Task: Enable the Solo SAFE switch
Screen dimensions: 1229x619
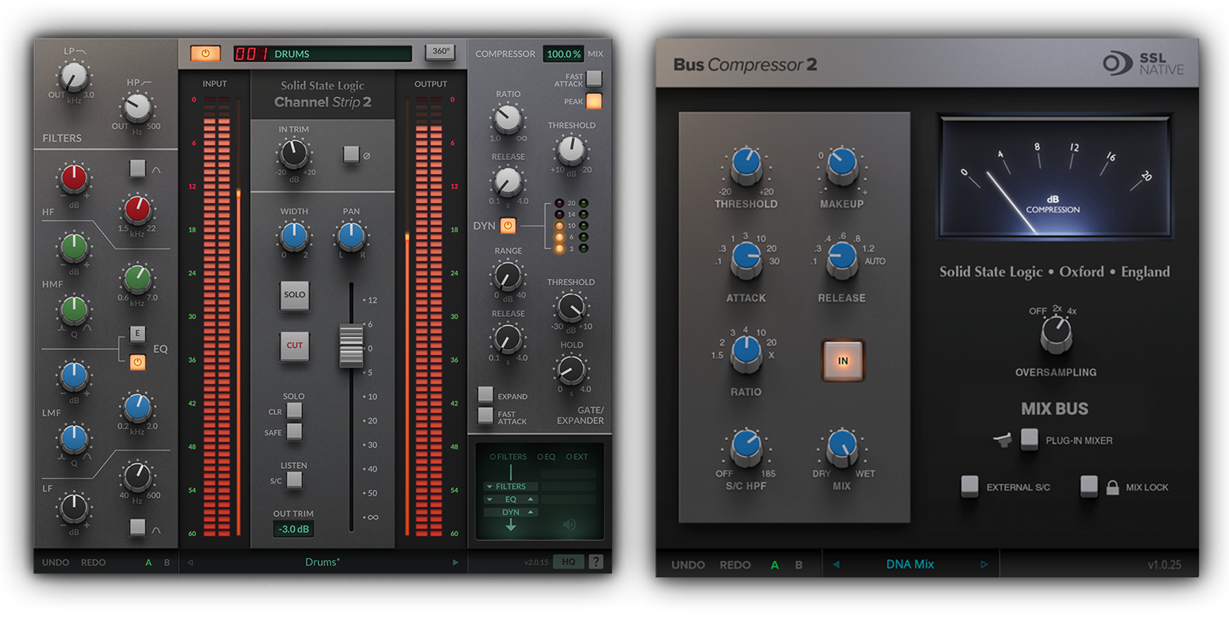Action: tap(295, 431)
